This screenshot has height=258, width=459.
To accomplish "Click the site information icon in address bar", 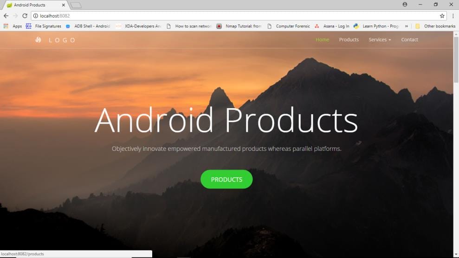I will point(36,16).
